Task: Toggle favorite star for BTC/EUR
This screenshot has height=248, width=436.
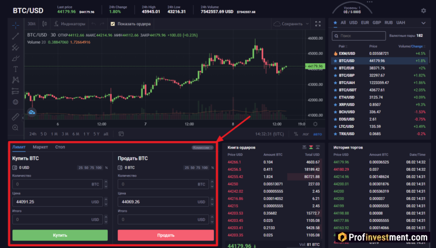Action: [335, 68]
